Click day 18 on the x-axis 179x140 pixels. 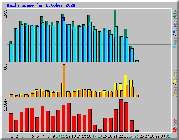[x=100, y=136]
